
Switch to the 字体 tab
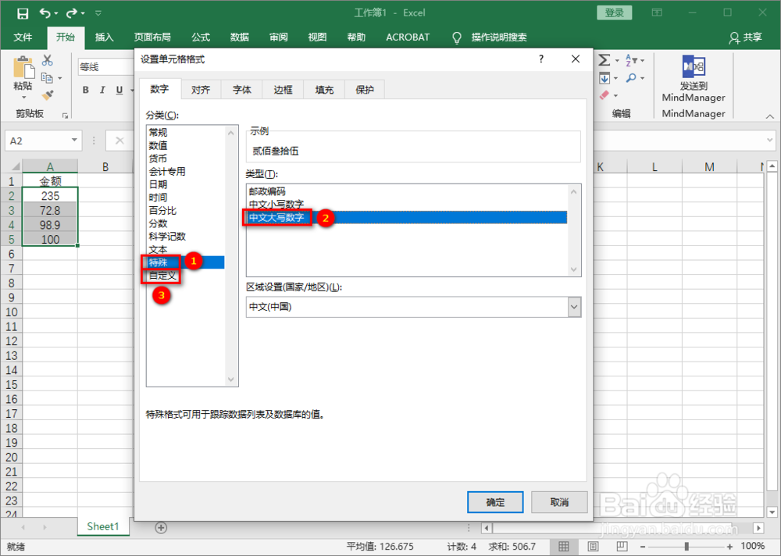pos(241,88)
